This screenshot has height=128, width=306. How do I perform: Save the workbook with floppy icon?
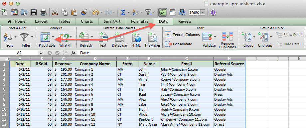(34, 13)
